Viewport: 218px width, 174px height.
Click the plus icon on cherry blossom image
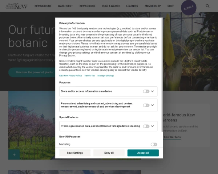(x=14, y=154)
